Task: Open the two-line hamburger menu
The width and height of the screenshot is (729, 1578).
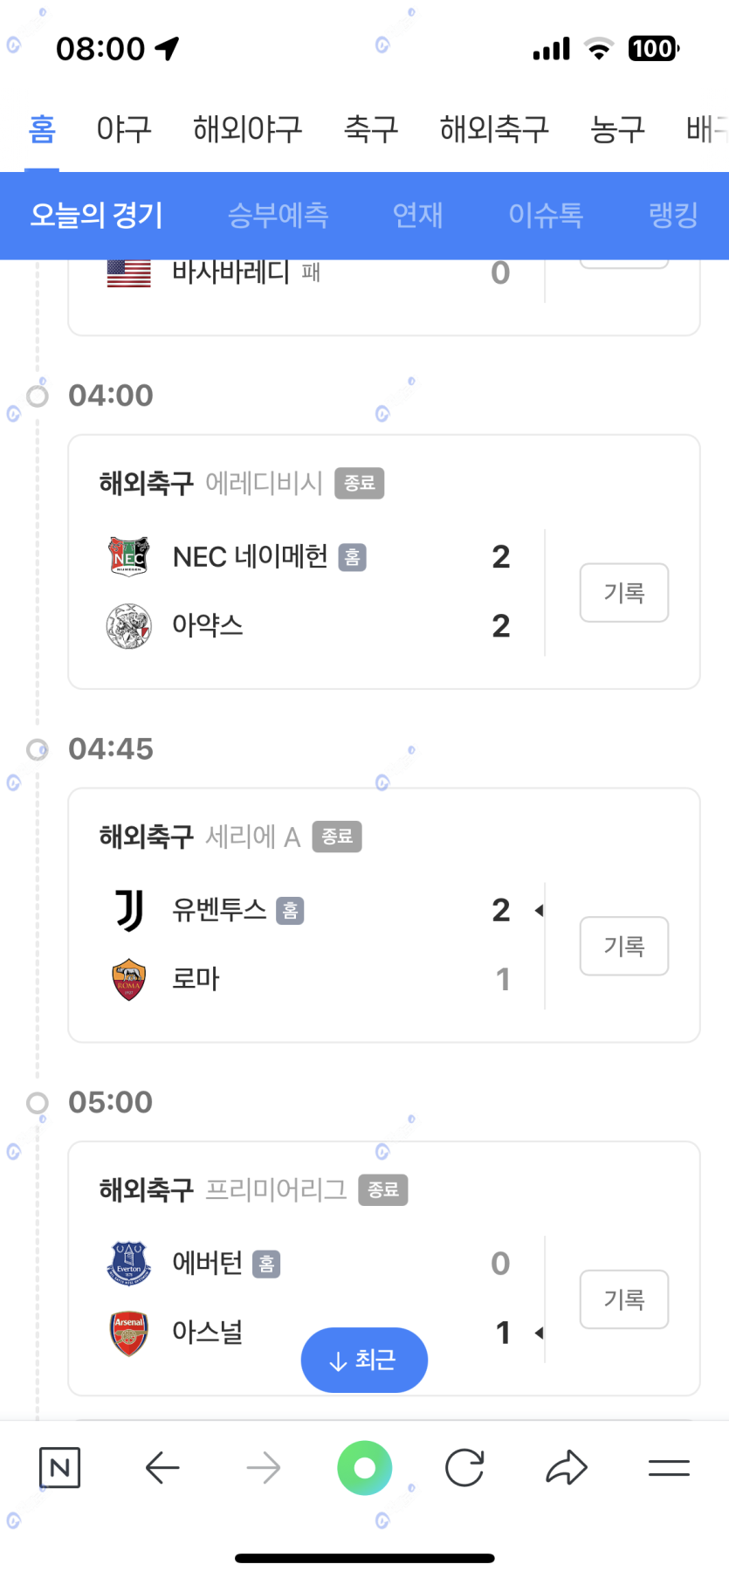Action: (x=669, y=1468)
